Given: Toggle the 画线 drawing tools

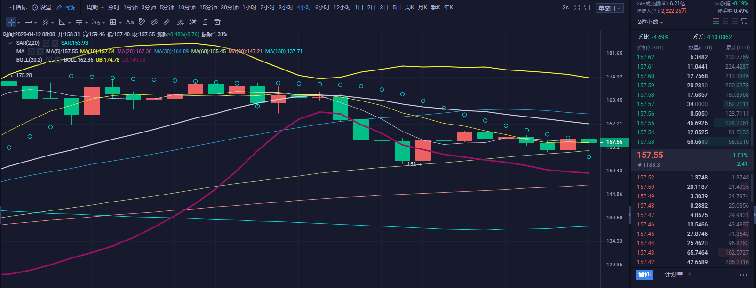Looking at the screenshot, I should [x=65, y=8].
